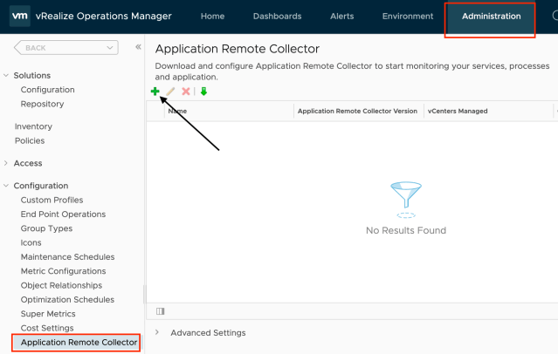The width and height of the screenshot is (558, 354).
Task: Collapse the Configuration tree section
Action: click(7, 186)
